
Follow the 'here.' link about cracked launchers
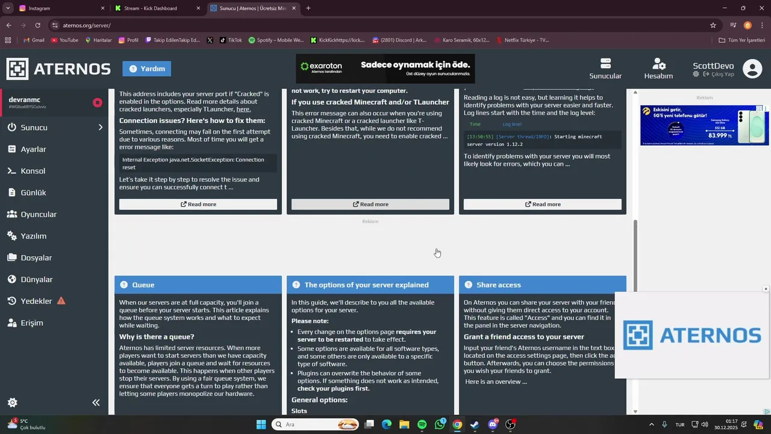[243, 109]
